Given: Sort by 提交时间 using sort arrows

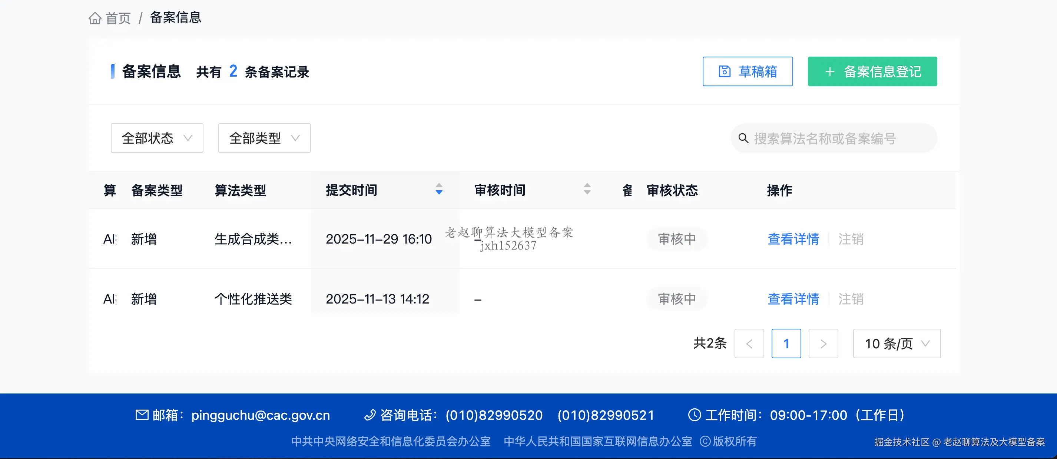Looking at the screenshot, I should [439, 189].
